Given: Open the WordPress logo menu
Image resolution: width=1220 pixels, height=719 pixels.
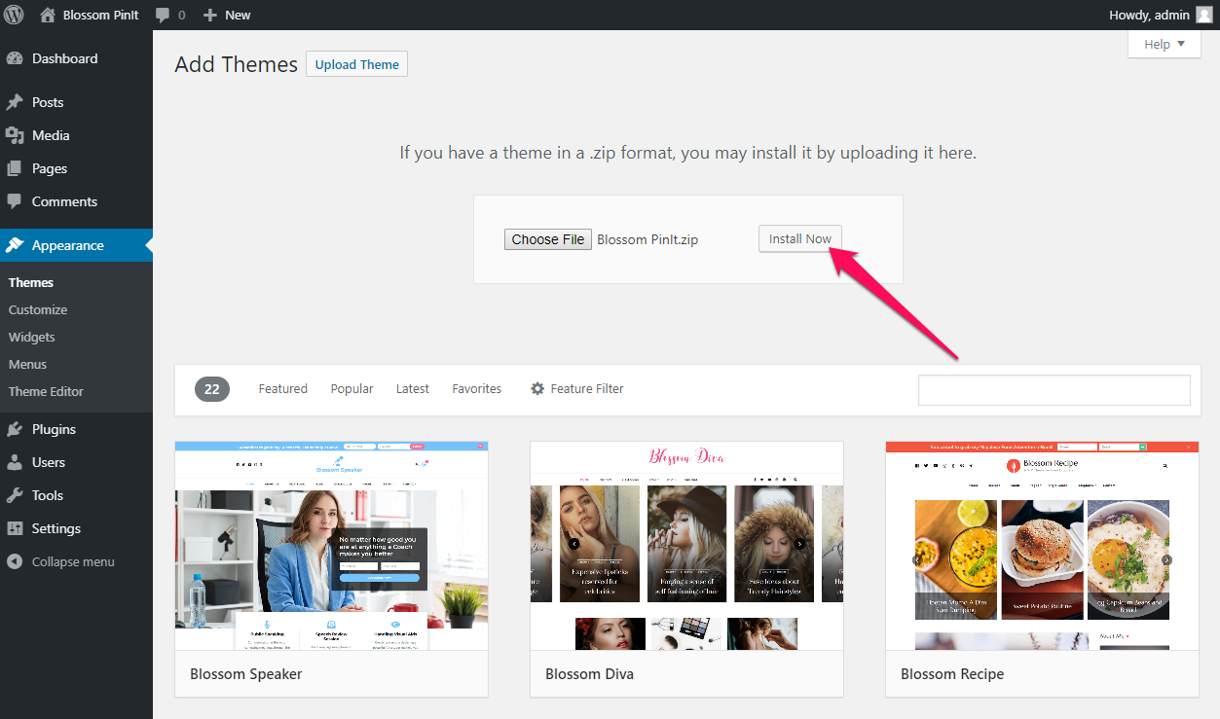Looking at the screenshot, I should click(x=15, y=15).
